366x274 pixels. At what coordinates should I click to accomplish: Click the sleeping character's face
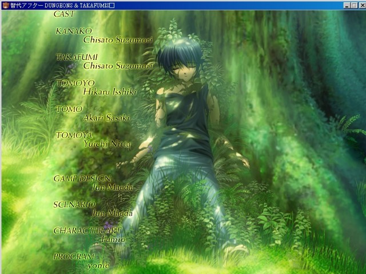(184, 71)
